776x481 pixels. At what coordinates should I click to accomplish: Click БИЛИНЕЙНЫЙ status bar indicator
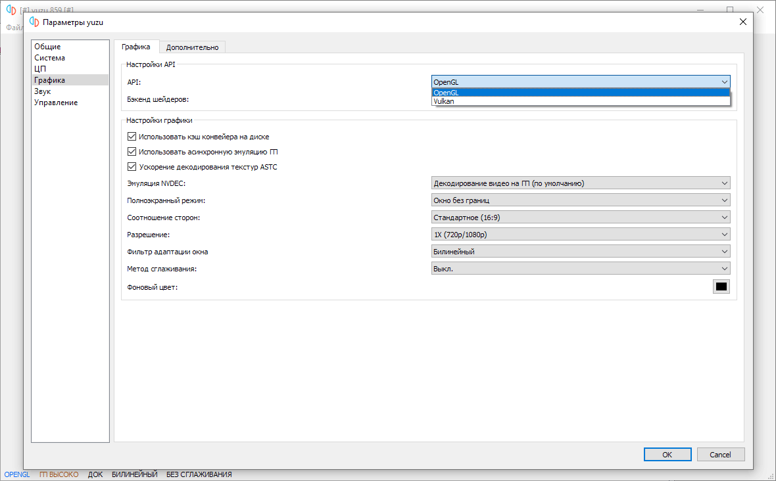tap(135, 474)
